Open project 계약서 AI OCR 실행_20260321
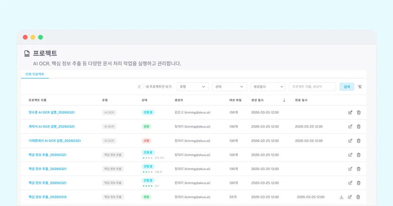The height and width of the screenshot is (206, 393). (x=52, y=126)
